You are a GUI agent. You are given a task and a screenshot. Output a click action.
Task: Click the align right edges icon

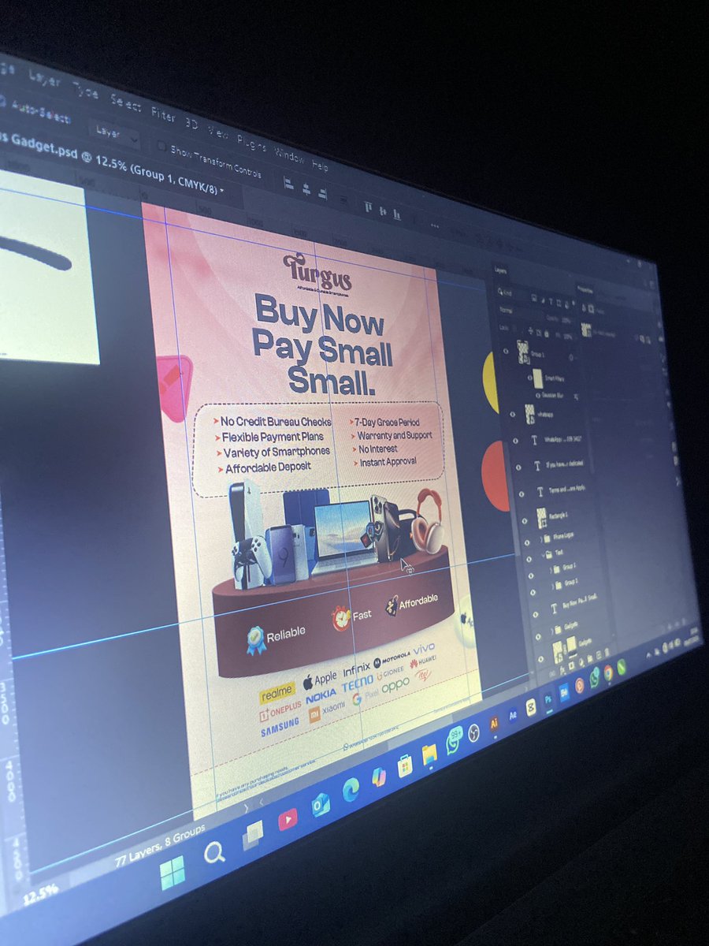pos(322,196)
